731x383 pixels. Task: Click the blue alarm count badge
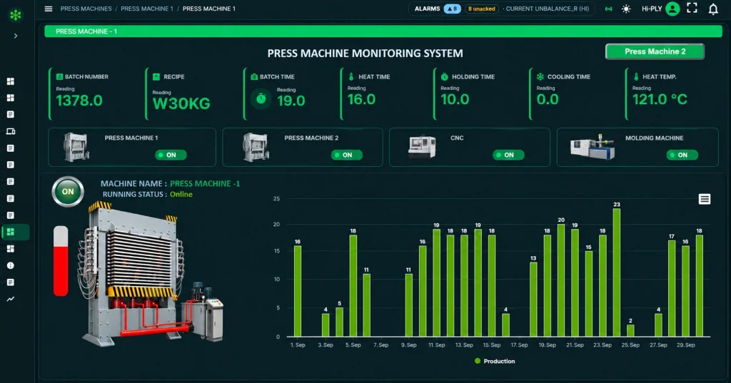point(452,9)
